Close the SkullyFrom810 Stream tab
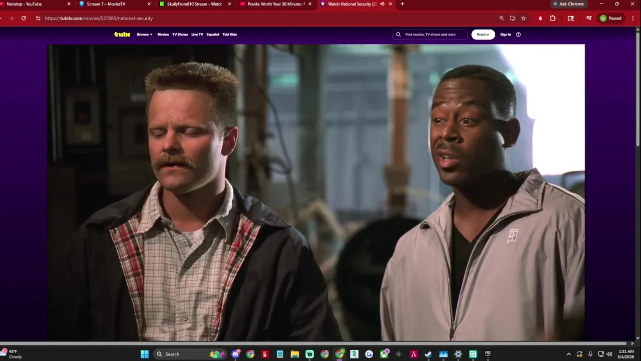Screen dimensions: 641x361 [x=230, y=4]
